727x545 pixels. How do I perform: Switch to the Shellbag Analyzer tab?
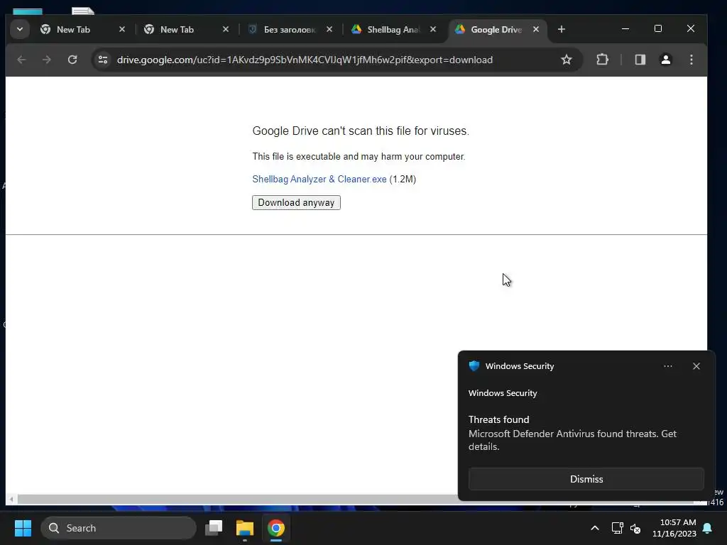393,29
